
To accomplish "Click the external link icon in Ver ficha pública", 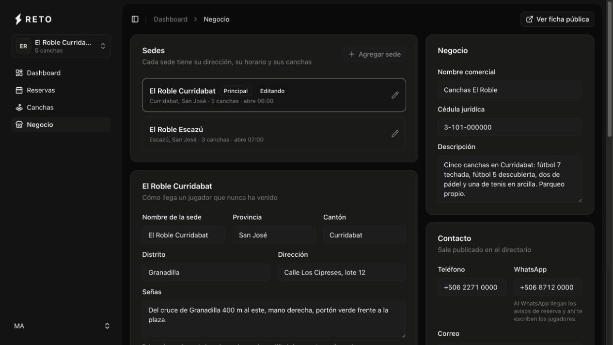I will tap(530, 19).
